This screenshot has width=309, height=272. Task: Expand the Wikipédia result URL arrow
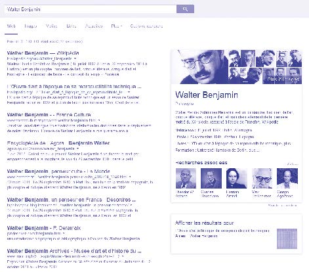tap(75, 58)
